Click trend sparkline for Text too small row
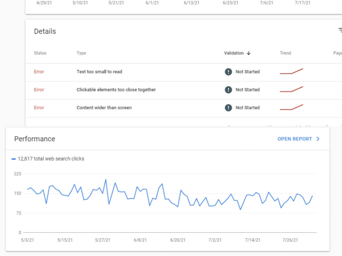 pos(291,71)
